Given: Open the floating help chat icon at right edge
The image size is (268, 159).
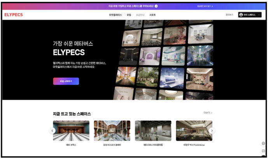Looking at the screenshot, I should pyautogui.click(x=263, y=143).
